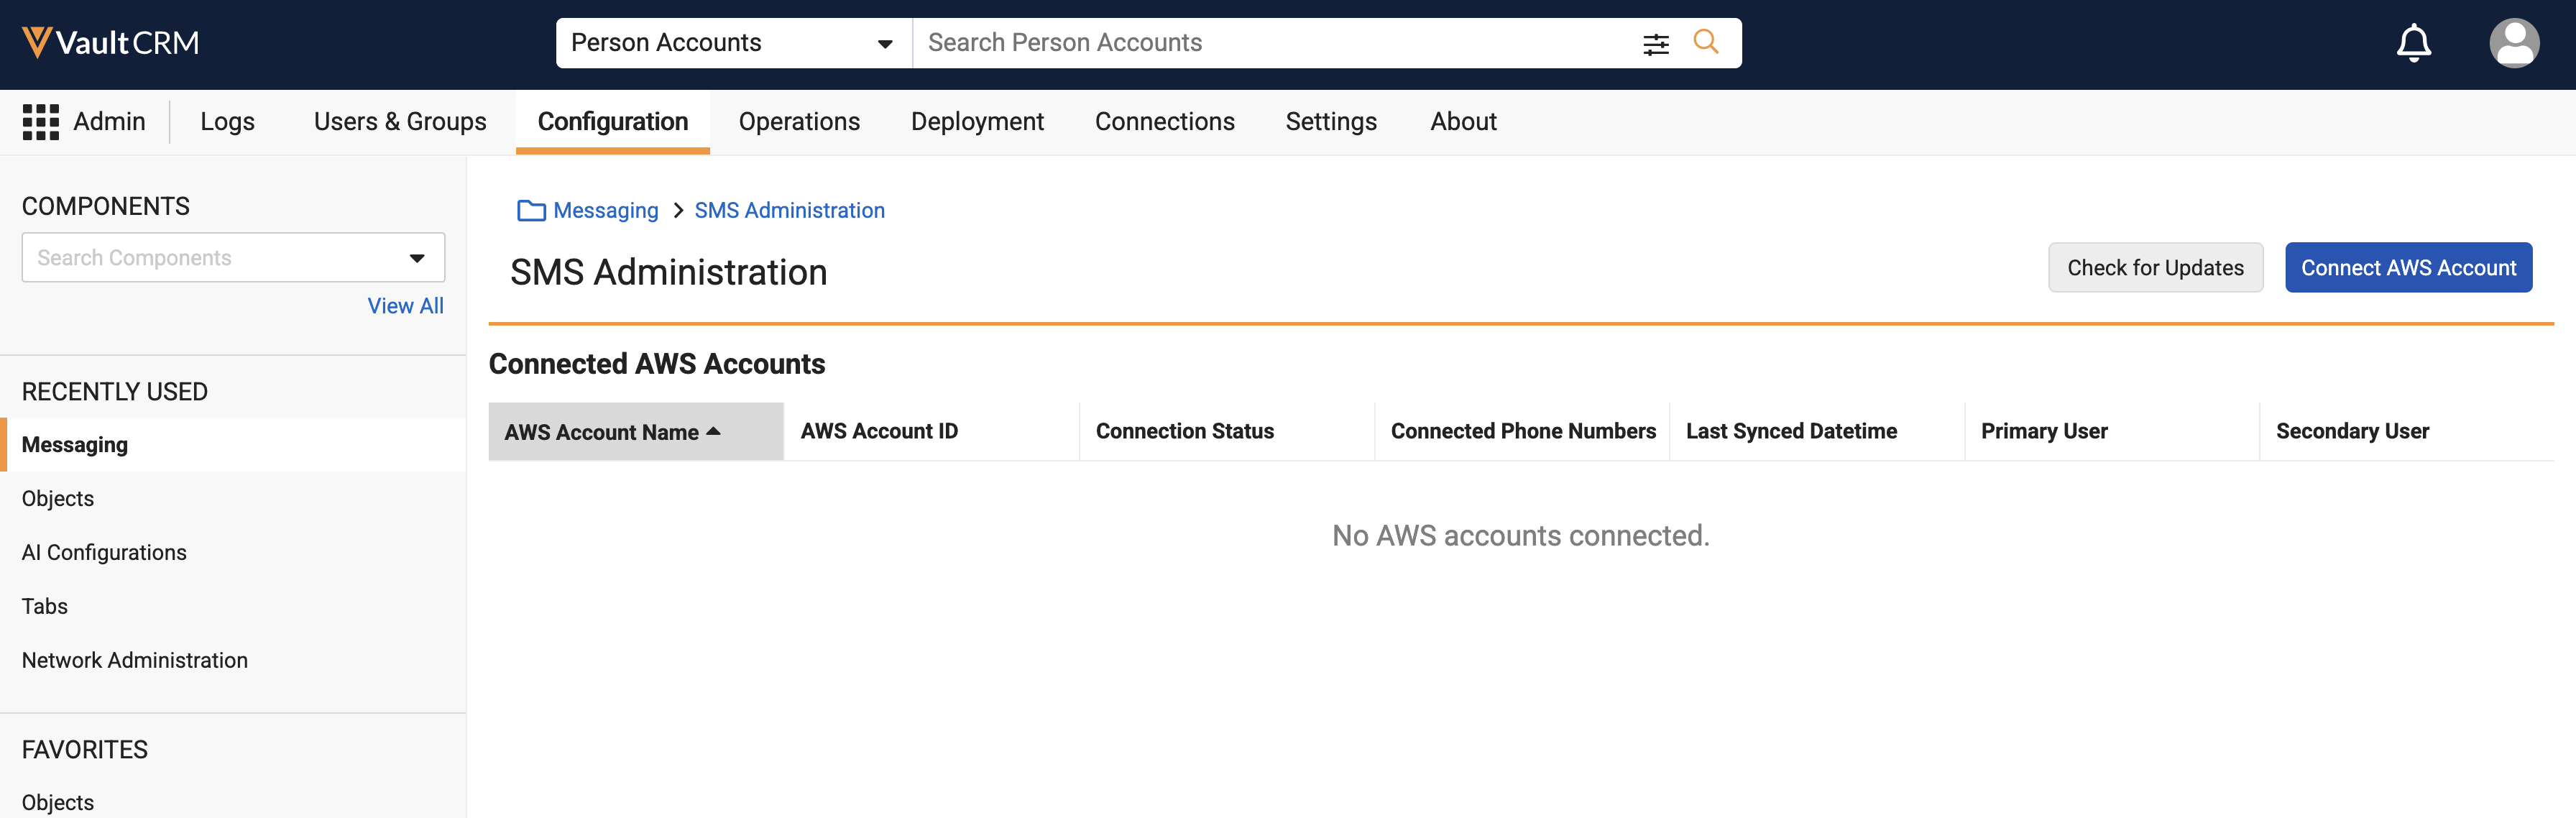Viewport: 2576px width, 818px height.
Task: Click the View All link
Action: pos(405,306)
